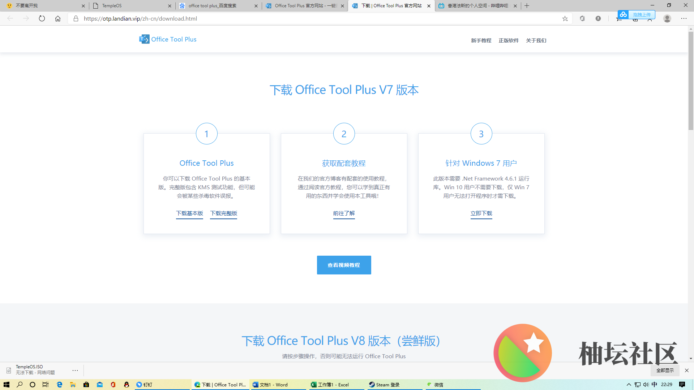Switch to the bilibili personal space tab

tap(477, 6)
